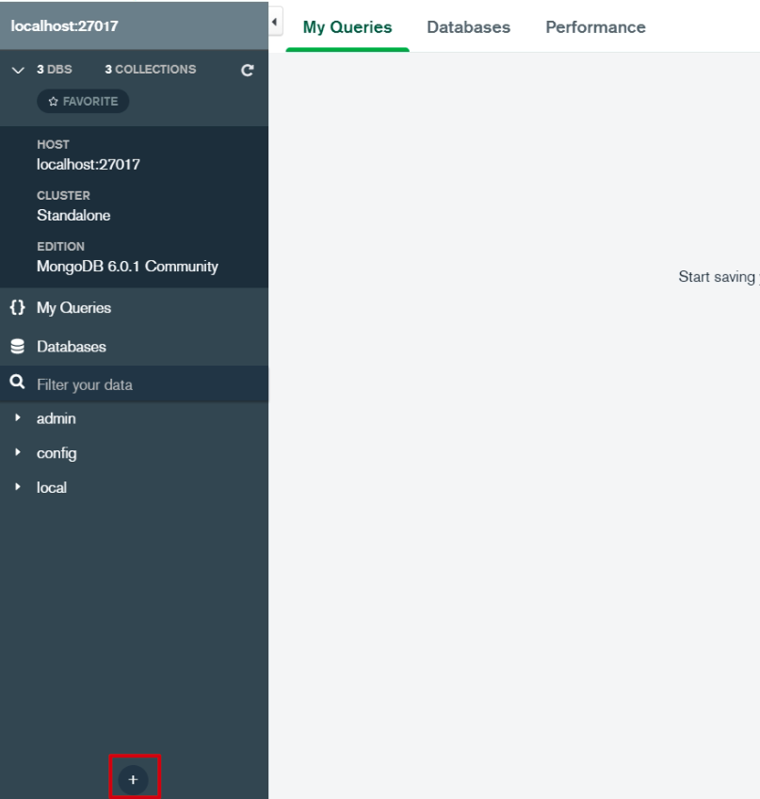Collapse the sidebar with arrow toggle
This screenshot has height=799, width=760.
tap(275, 22)
